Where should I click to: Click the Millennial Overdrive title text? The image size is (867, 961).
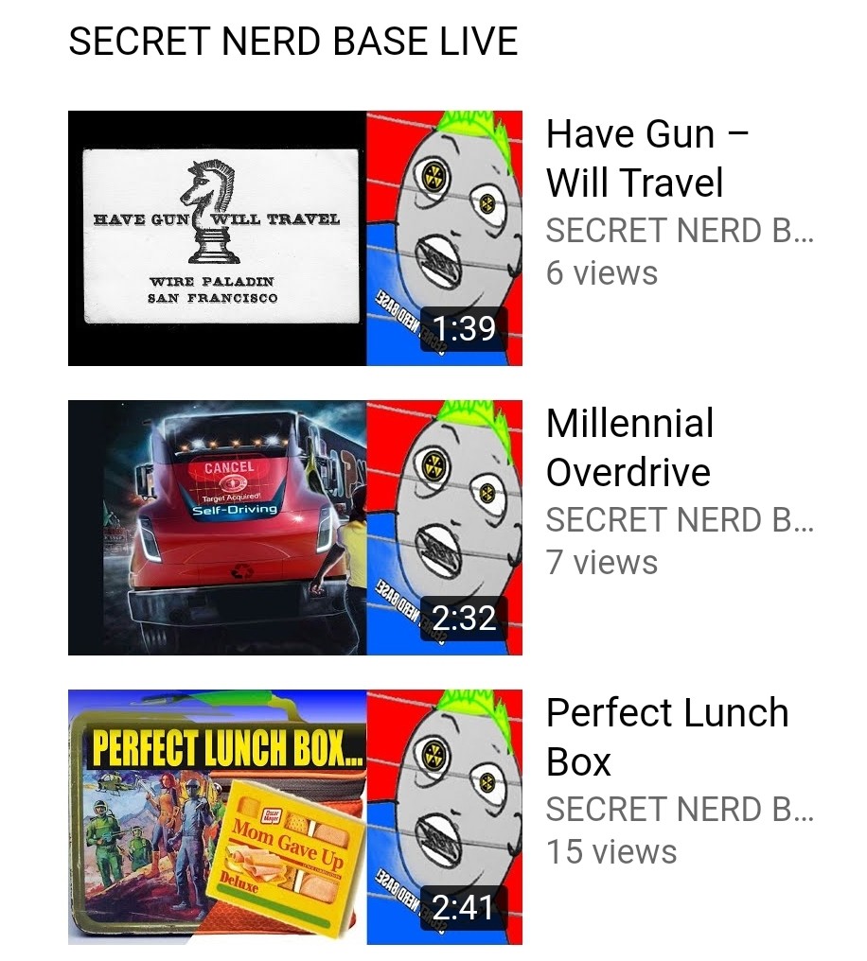click(x=629, y=447)
